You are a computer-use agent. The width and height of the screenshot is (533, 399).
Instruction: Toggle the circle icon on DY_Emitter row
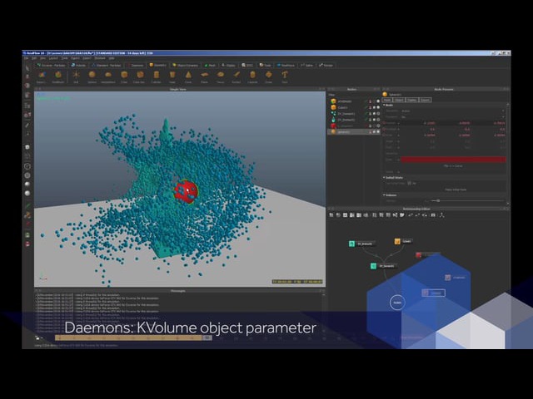pos(378,120)
